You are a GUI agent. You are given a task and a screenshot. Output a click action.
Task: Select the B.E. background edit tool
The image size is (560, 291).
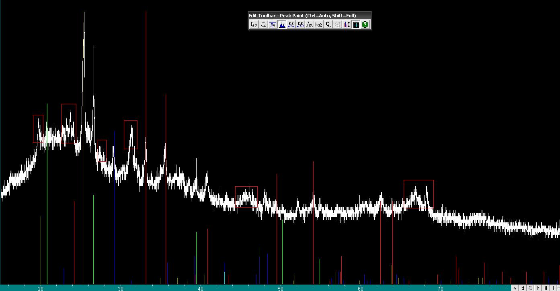point(291,24)
